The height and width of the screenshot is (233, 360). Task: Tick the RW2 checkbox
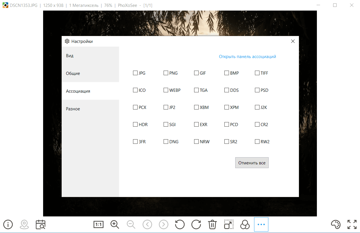[257, 142]
